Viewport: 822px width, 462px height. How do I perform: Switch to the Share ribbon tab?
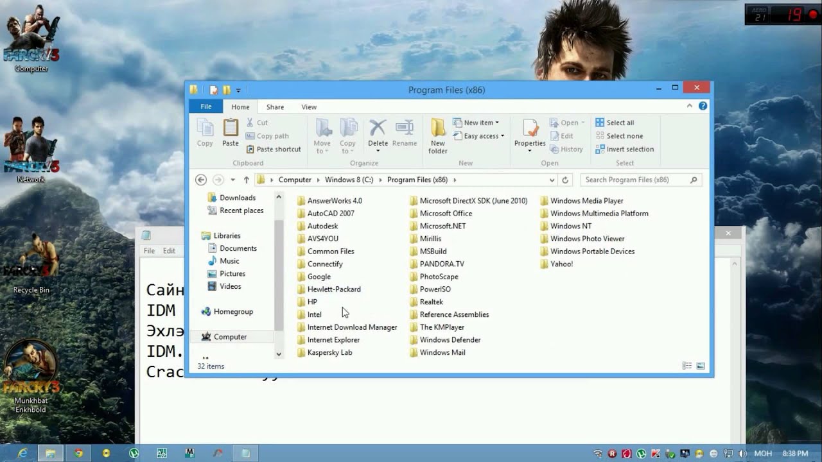pyautogui.click(x=275, y=107)
